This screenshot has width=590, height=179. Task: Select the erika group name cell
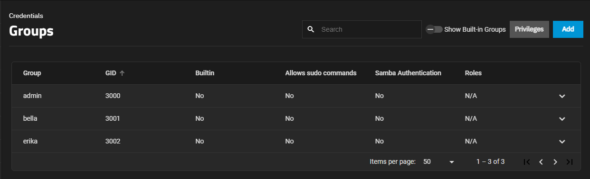[30, 141]
